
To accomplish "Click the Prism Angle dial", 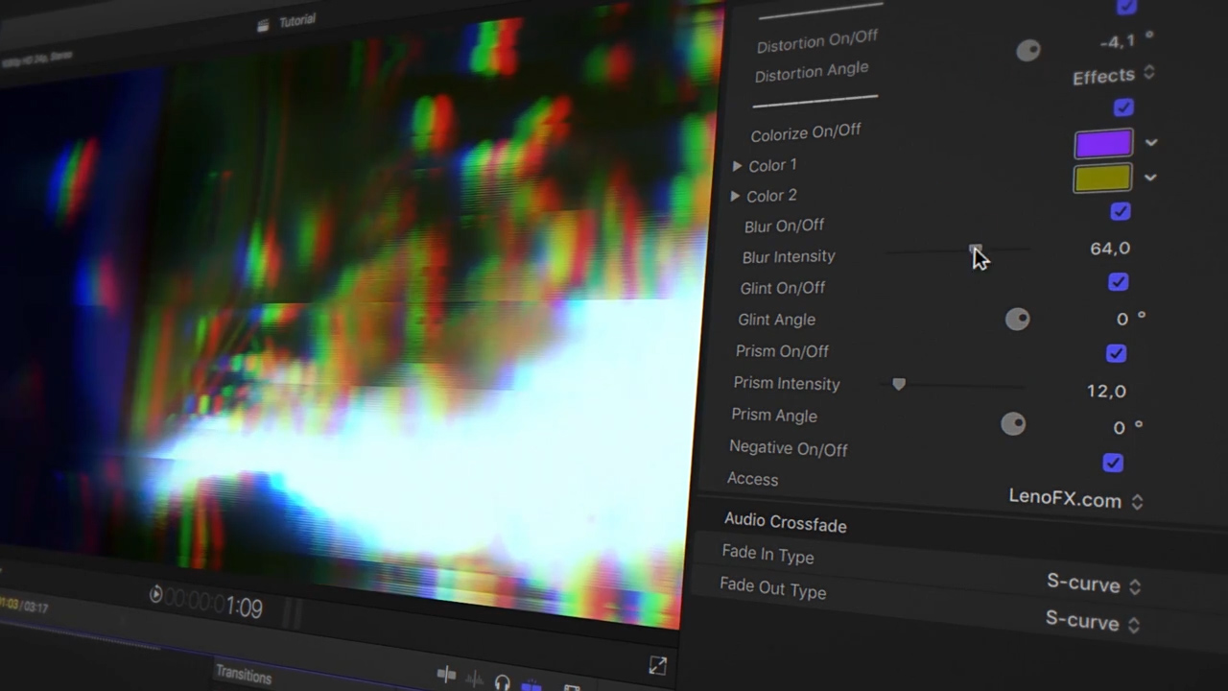I will pyautogui.click(x=1013, y=424).
